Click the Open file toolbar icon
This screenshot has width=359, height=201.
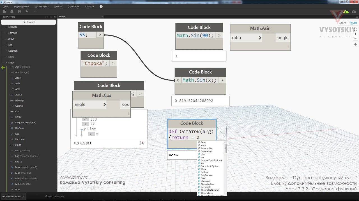click(12, 12)
